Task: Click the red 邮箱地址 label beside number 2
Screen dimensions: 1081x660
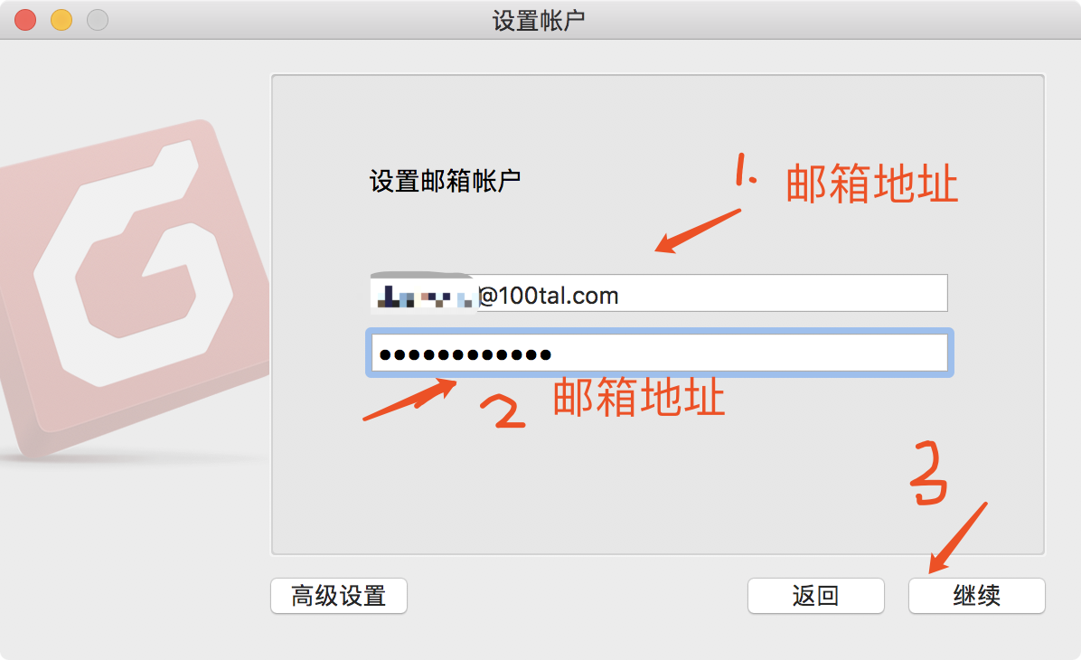Action: [639, 397]
